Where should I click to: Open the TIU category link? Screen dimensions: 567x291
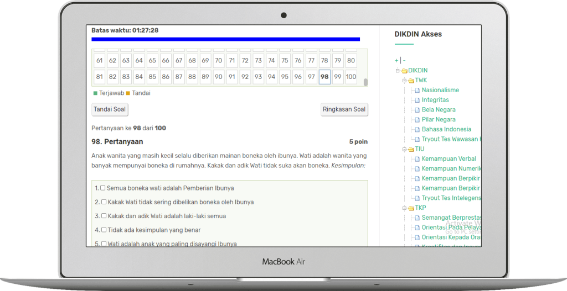point(420,149)
